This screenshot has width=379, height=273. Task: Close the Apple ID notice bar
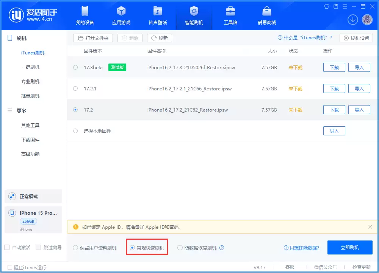[370, 227]
